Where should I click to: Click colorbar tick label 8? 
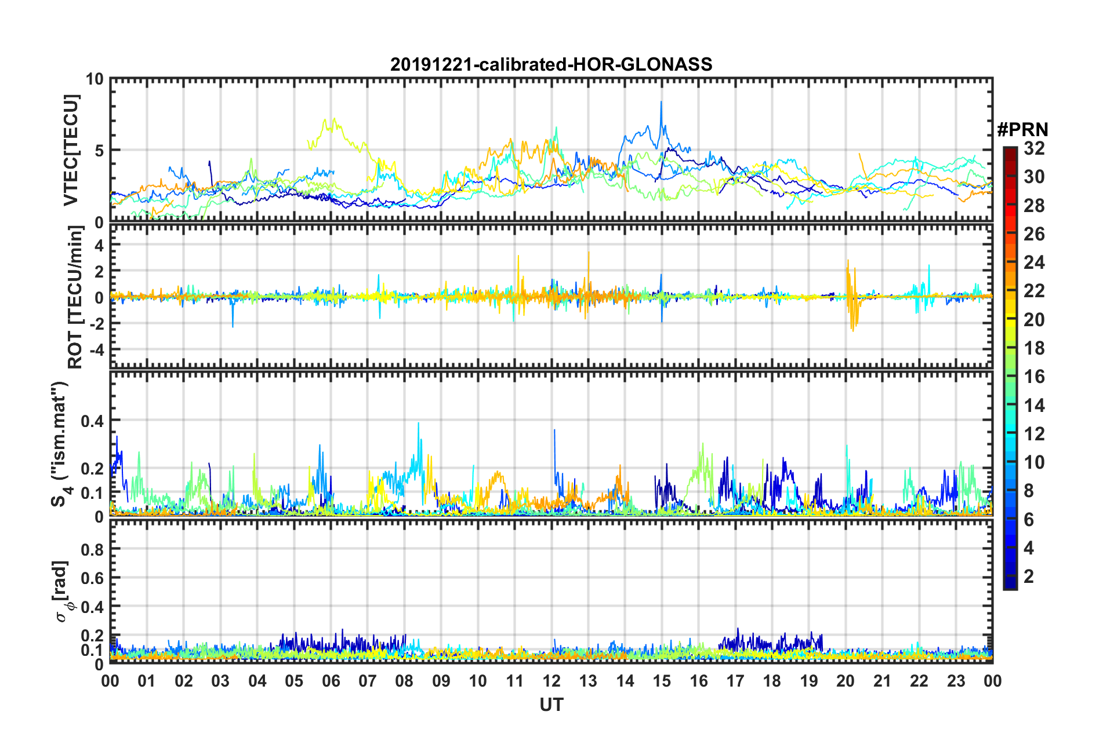(x=1029, y=491)
